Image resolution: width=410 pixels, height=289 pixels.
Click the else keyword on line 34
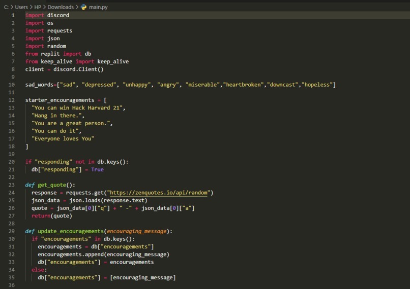click(x=38, y=270)
